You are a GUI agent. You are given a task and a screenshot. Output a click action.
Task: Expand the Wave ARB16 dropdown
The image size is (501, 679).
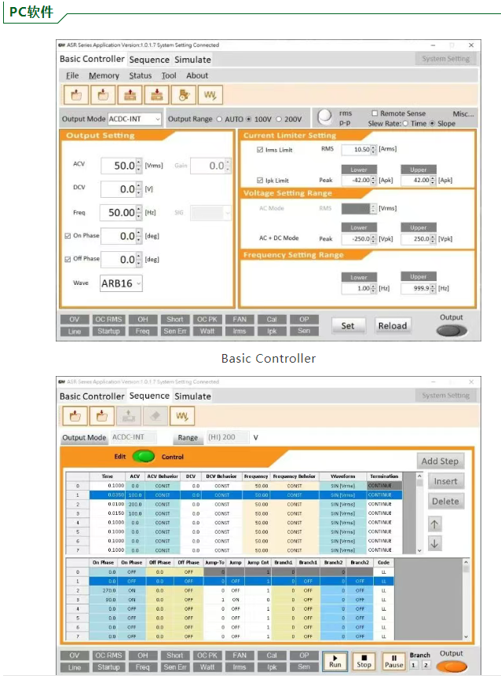click(120, 283)
